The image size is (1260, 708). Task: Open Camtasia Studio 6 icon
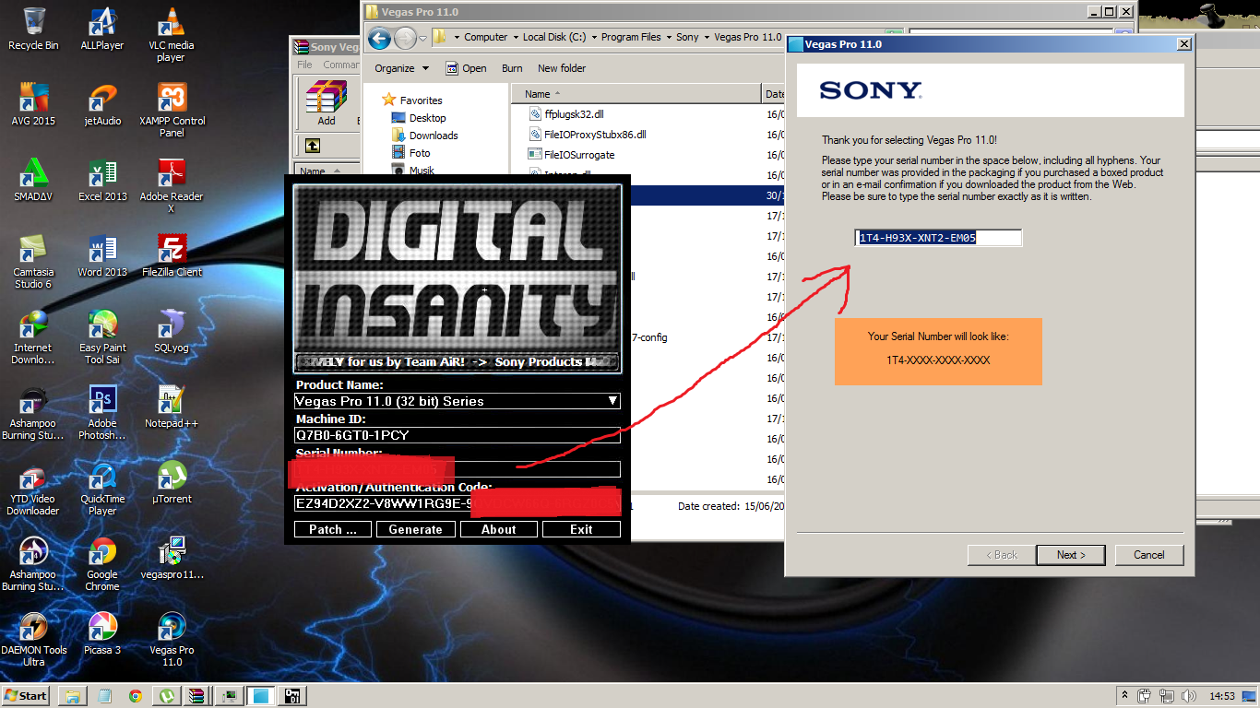pyautogui.click(x=33, y=261)
